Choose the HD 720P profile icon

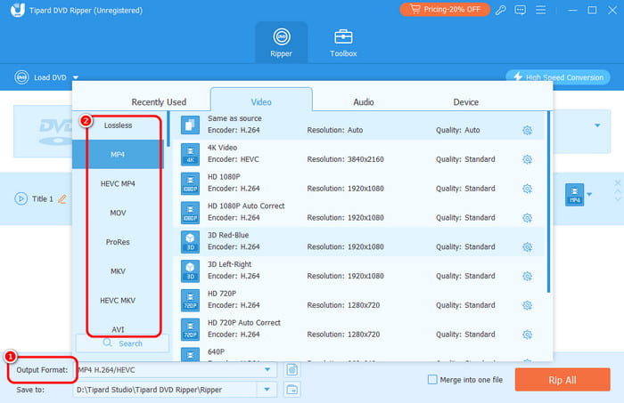tap(190, 300)
